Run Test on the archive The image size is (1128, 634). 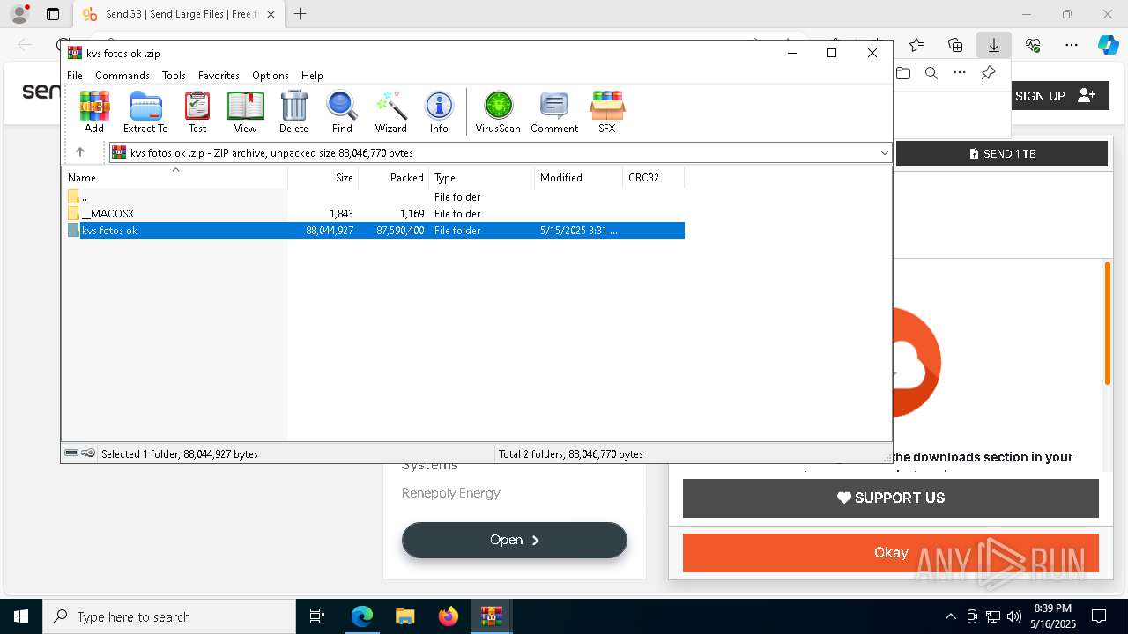197,112
